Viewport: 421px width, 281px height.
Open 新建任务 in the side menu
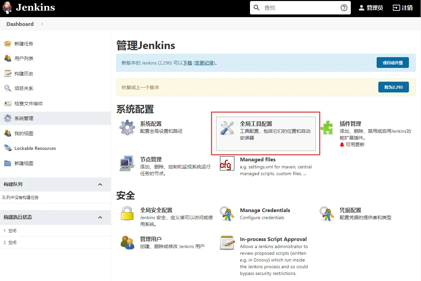(24, 44)
